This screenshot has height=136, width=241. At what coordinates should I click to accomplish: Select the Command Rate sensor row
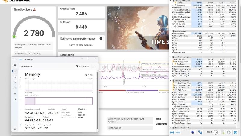click(204, 52)
